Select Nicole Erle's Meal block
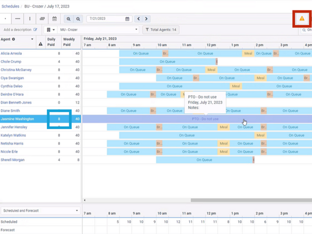 click(x=223, y=151)
